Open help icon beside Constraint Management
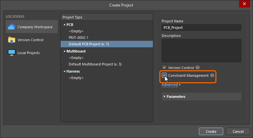The width and height of the screenshot is (253, 138). pos(212,75)
